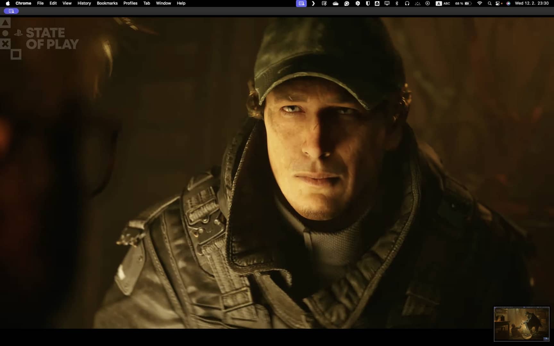Viewport: 554px width, 346px height.
Task: Open the Bookmarks menu
Action: coord(107,3)
